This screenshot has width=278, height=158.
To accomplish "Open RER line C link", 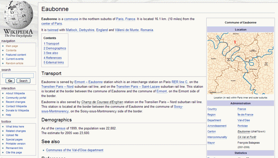I will (x=180, y=82).
